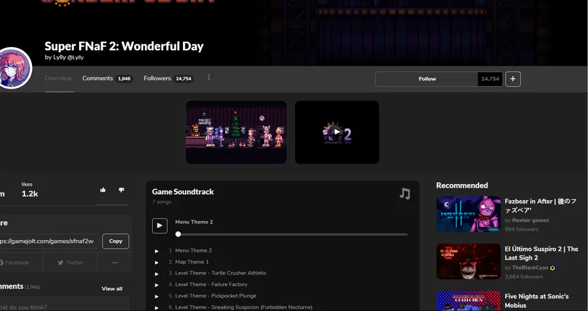Open the Christmas tree screenshot thumbnail
This screenshot has height=311, width=588.
237,132
